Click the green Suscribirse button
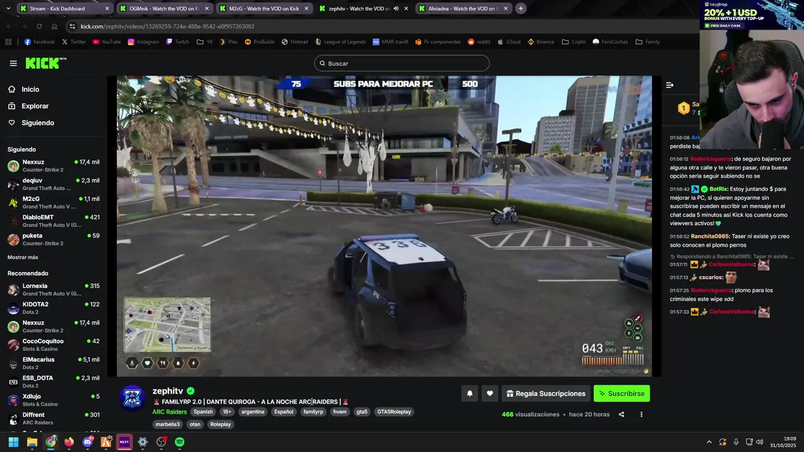 point(622,394)
